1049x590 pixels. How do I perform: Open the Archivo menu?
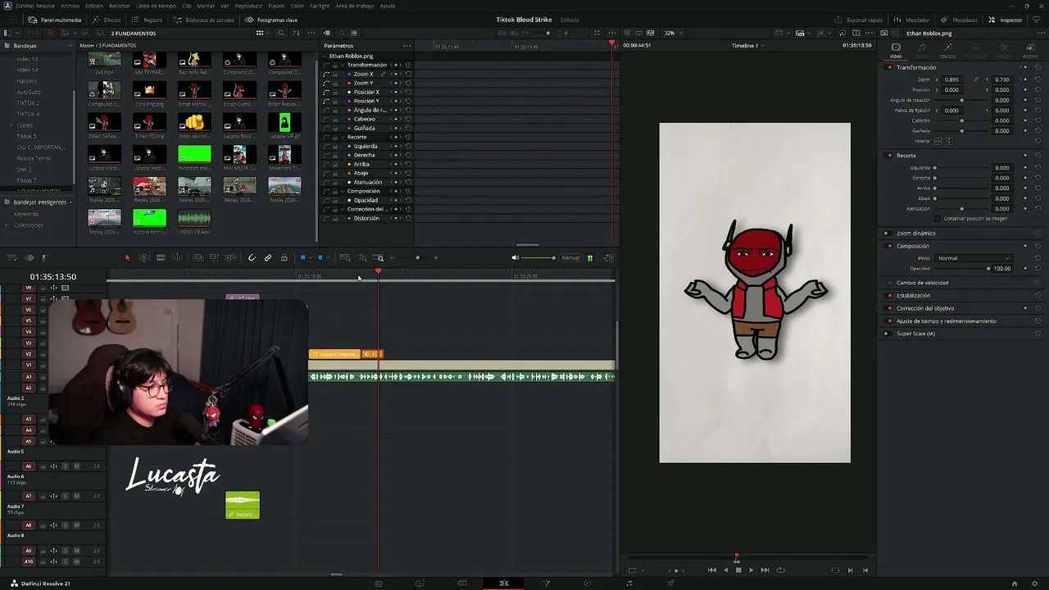click(x=70, y=6)
